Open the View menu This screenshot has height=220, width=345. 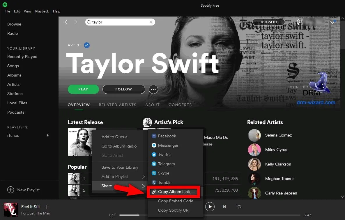pos(27,11)
